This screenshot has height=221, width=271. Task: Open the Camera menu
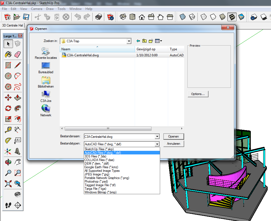[x=37, y=9]
